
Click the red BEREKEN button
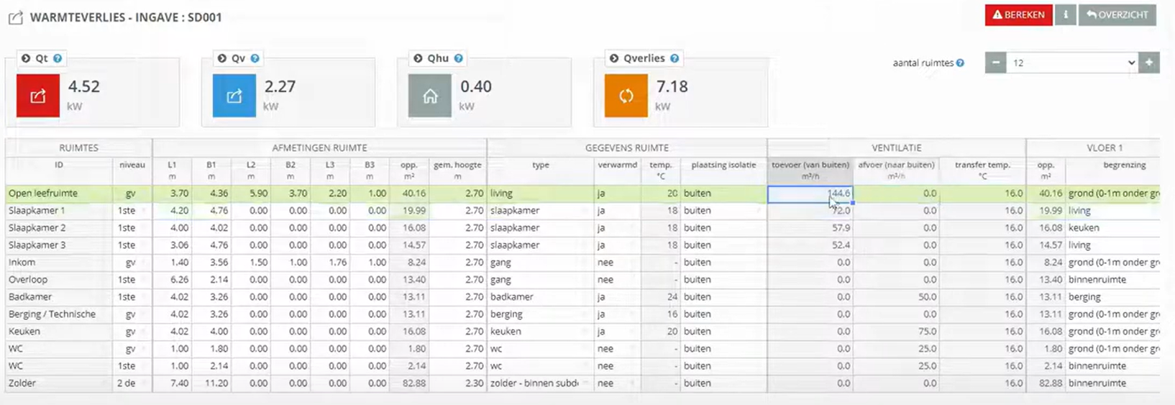pyautogui.click(x=1018, y=14)
